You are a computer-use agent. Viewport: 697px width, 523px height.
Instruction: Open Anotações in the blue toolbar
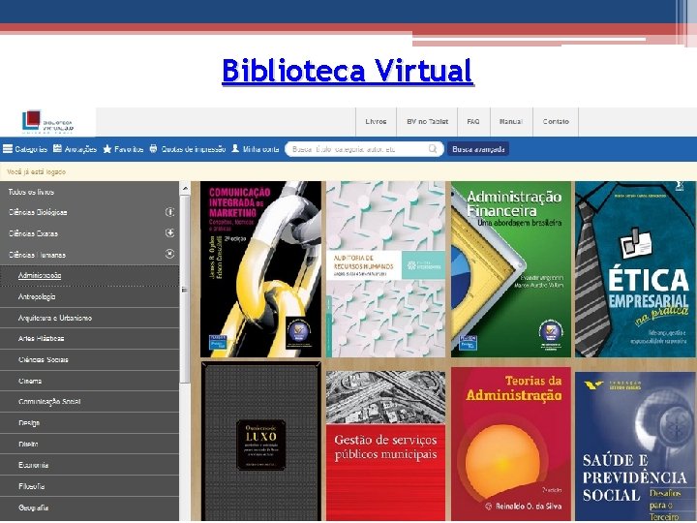(x=75, y=149)
